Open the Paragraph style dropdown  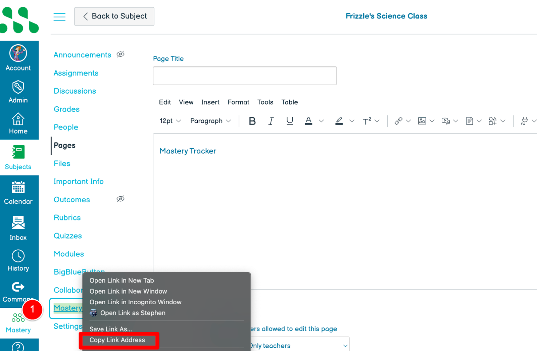coord(210,121)
